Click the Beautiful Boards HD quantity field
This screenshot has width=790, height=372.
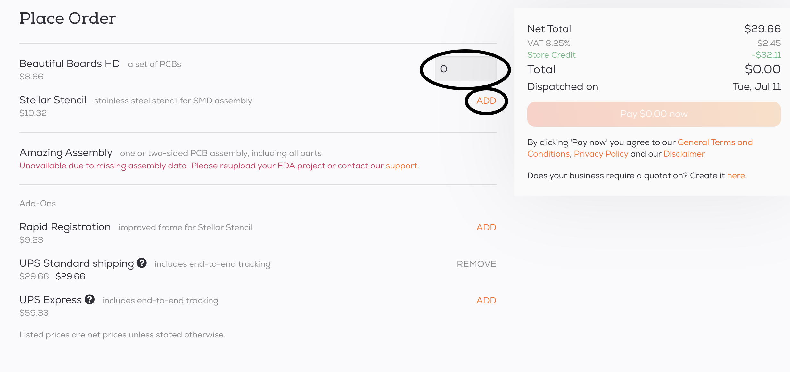pos(465,69)
